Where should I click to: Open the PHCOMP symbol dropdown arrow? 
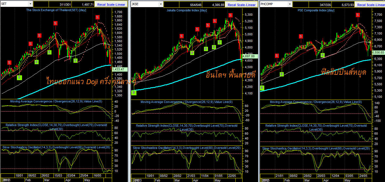(x=290, y=4)
